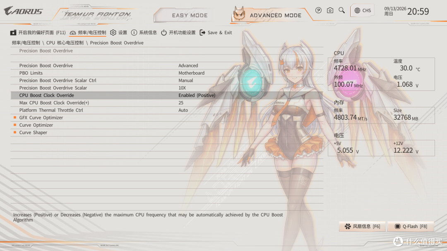Change the Enabled (Positive) value
The height and width of the screenshot is (251, 447).
tap(197, 95)
